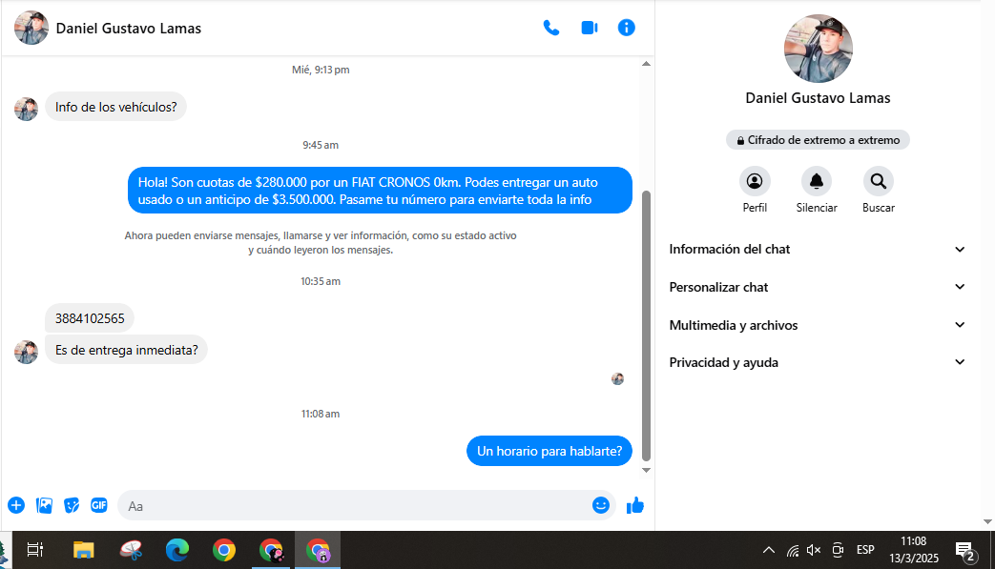
Task: Open File Explorer from the taskbar
Action: click(83, 550)
